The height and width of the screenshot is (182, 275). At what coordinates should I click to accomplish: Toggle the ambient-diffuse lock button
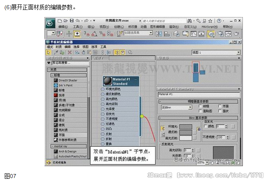click(163, 129)
